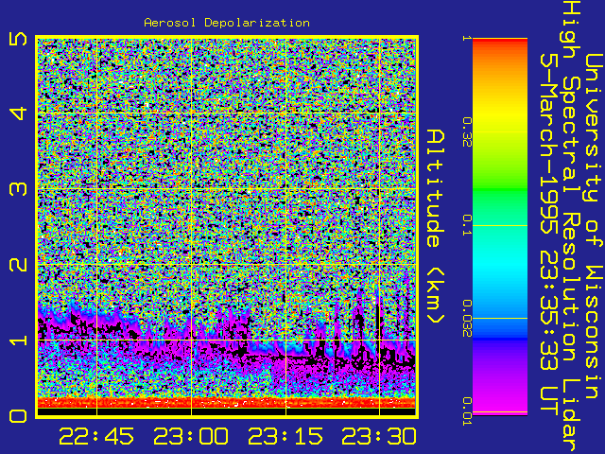Image resolution: width=605 pixels, height=454 pixels.
Task: Click the black strip at plot bottom
Action: [x=227, y=411]
